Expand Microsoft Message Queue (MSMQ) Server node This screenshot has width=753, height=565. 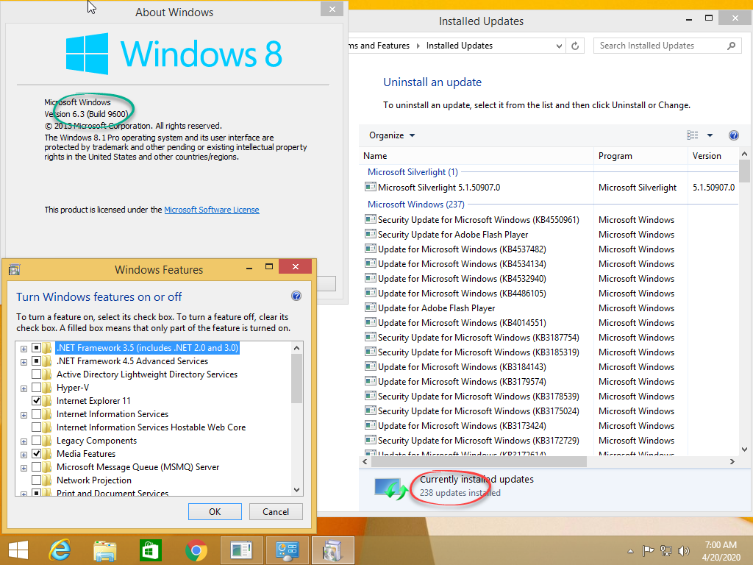24,468
